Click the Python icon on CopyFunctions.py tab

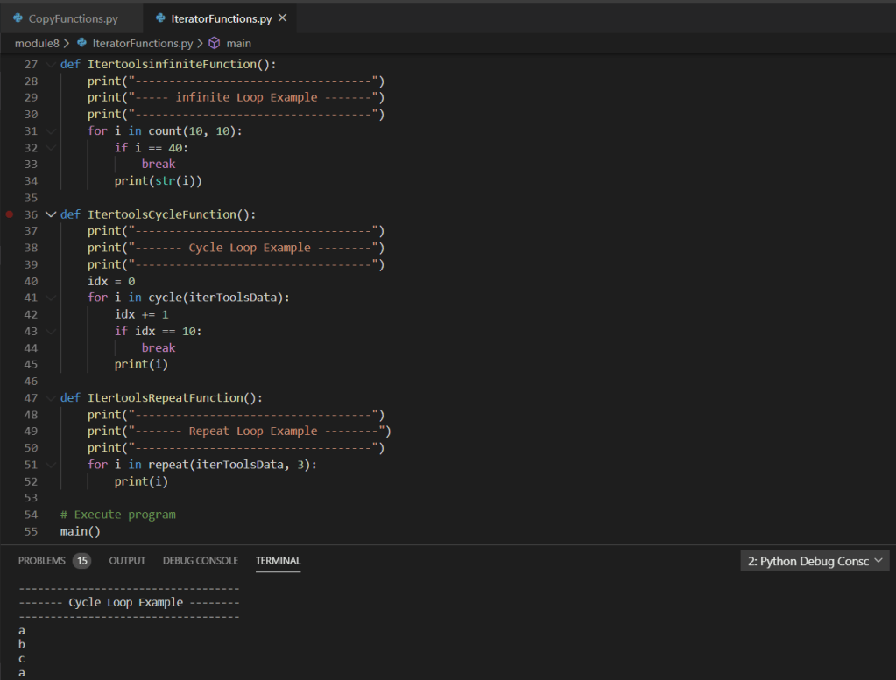[x=18, y=18]
